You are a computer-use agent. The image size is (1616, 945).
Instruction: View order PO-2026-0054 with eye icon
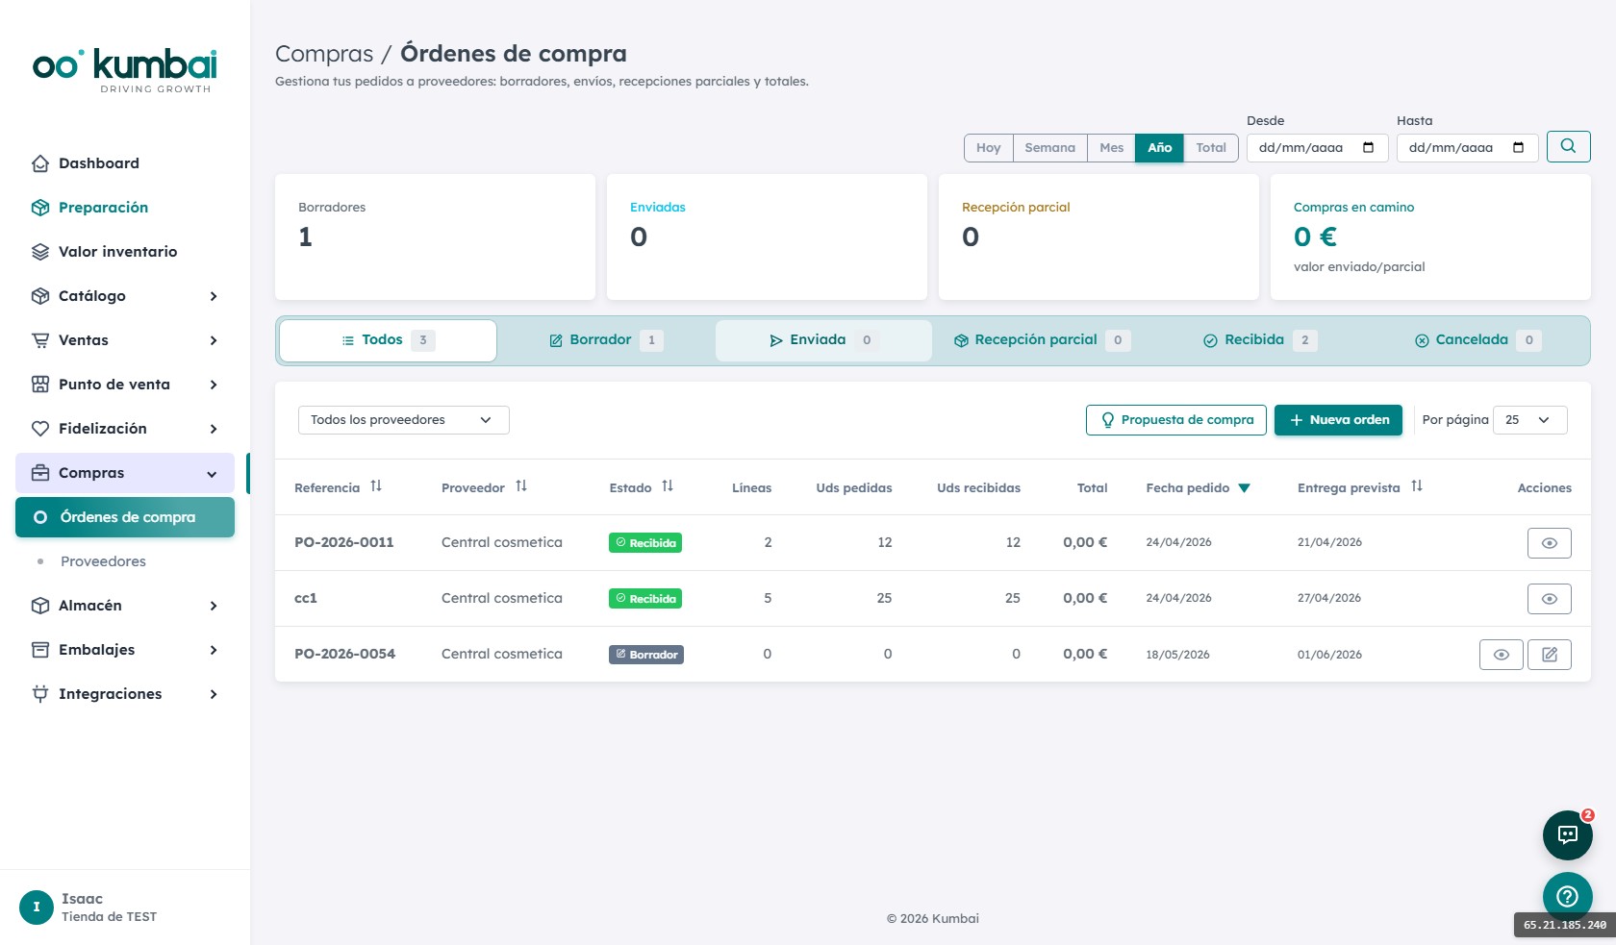[1502, 655]
